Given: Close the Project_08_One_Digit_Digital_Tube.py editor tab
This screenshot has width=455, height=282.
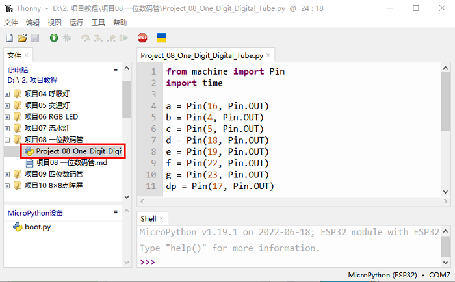Looking at the screenshot, I should click(x=268, y=56).
